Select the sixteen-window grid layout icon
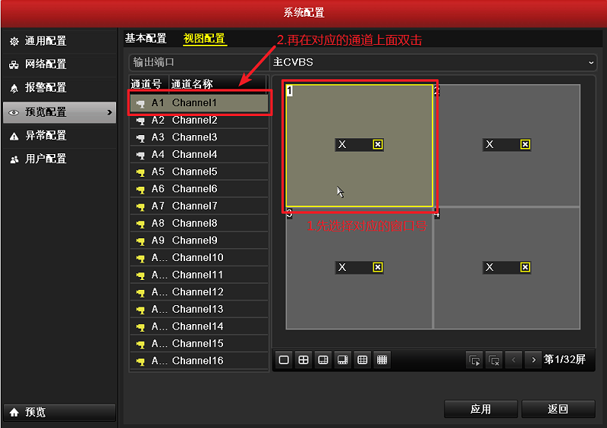Image resolution: width=607 pixels, height=428 pixels. click(382, 360)
